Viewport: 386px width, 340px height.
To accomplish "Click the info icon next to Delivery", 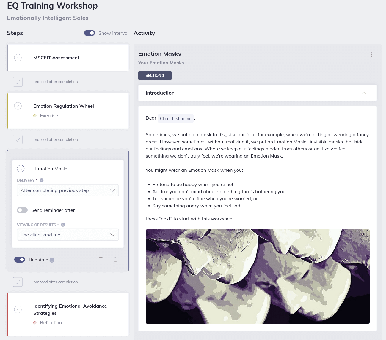I will (42, 180).
